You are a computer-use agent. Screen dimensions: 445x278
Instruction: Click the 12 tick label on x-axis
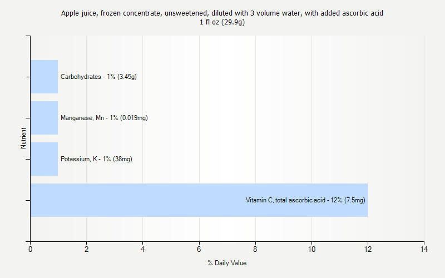click(x=368, y=249)
